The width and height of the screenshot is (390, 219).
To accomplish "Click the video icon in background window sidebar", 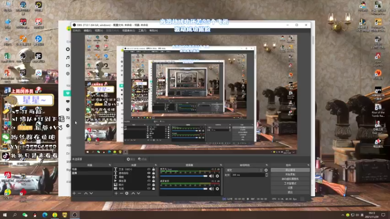I will [68, 66].
